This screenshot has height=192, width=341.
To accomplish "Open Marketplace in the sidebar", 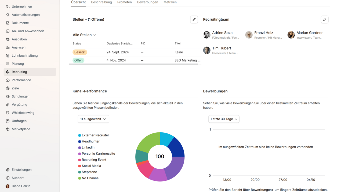I will [30, 129].
